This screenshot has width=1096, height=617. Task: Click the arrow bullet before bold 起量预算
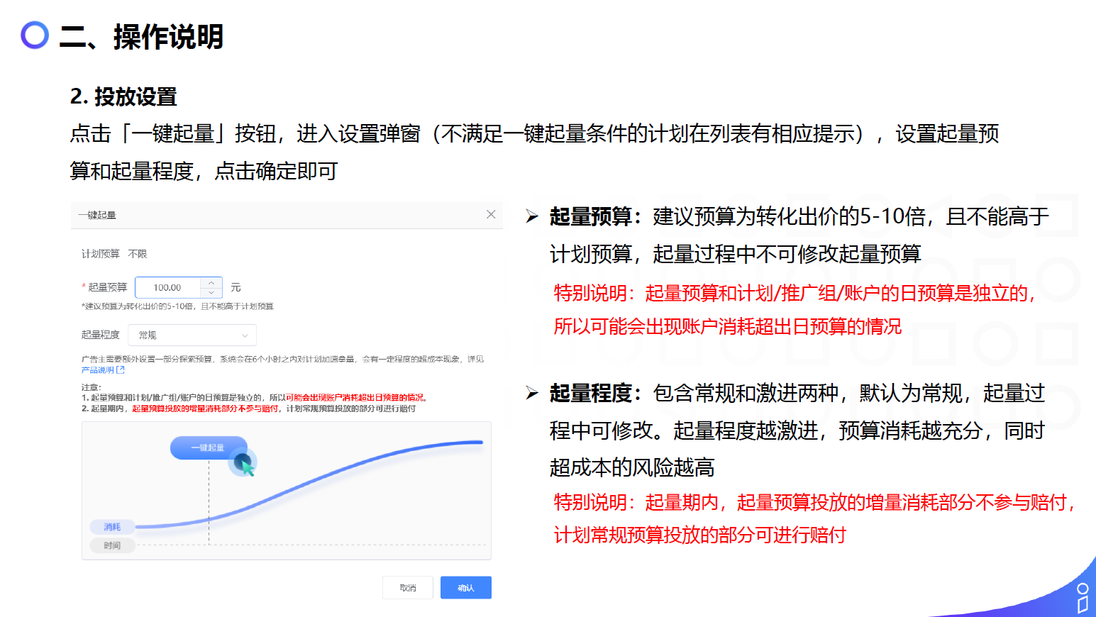click(x=532, y=216)
